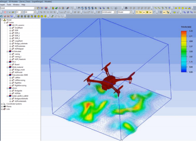
Task: Open the Model selection mode dropdown
Action: (x=125, y=12)
